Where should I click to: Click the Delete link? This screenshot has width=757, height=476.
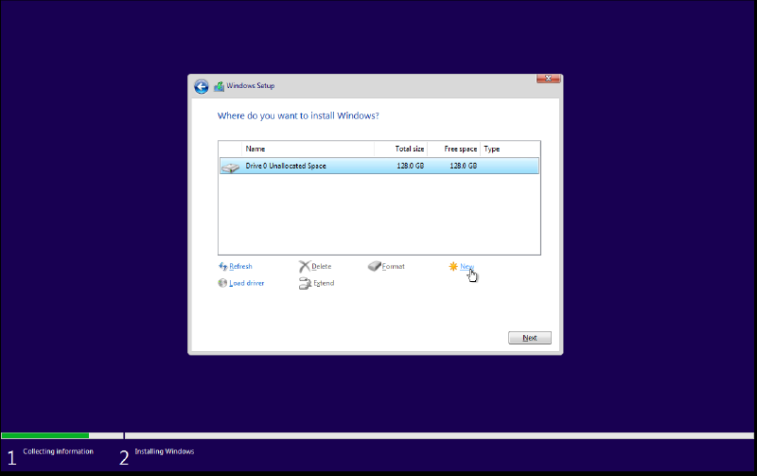point(321,267)
